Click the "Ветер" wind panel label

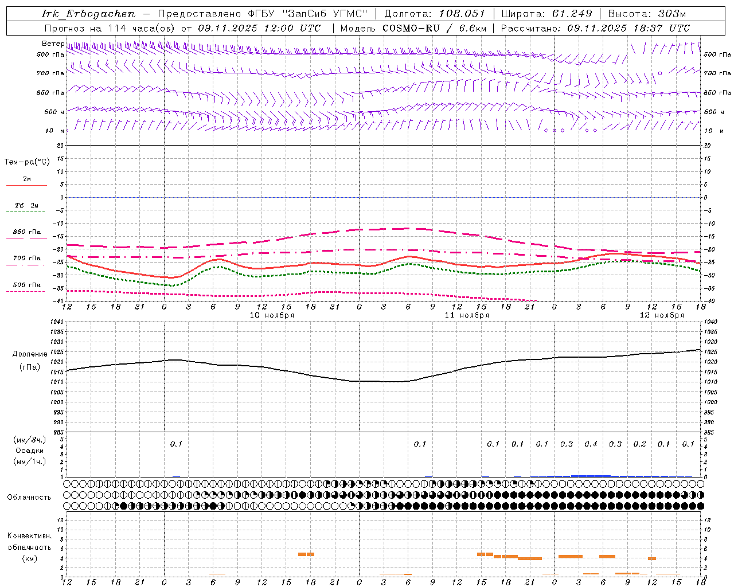[x=53, y=44]
